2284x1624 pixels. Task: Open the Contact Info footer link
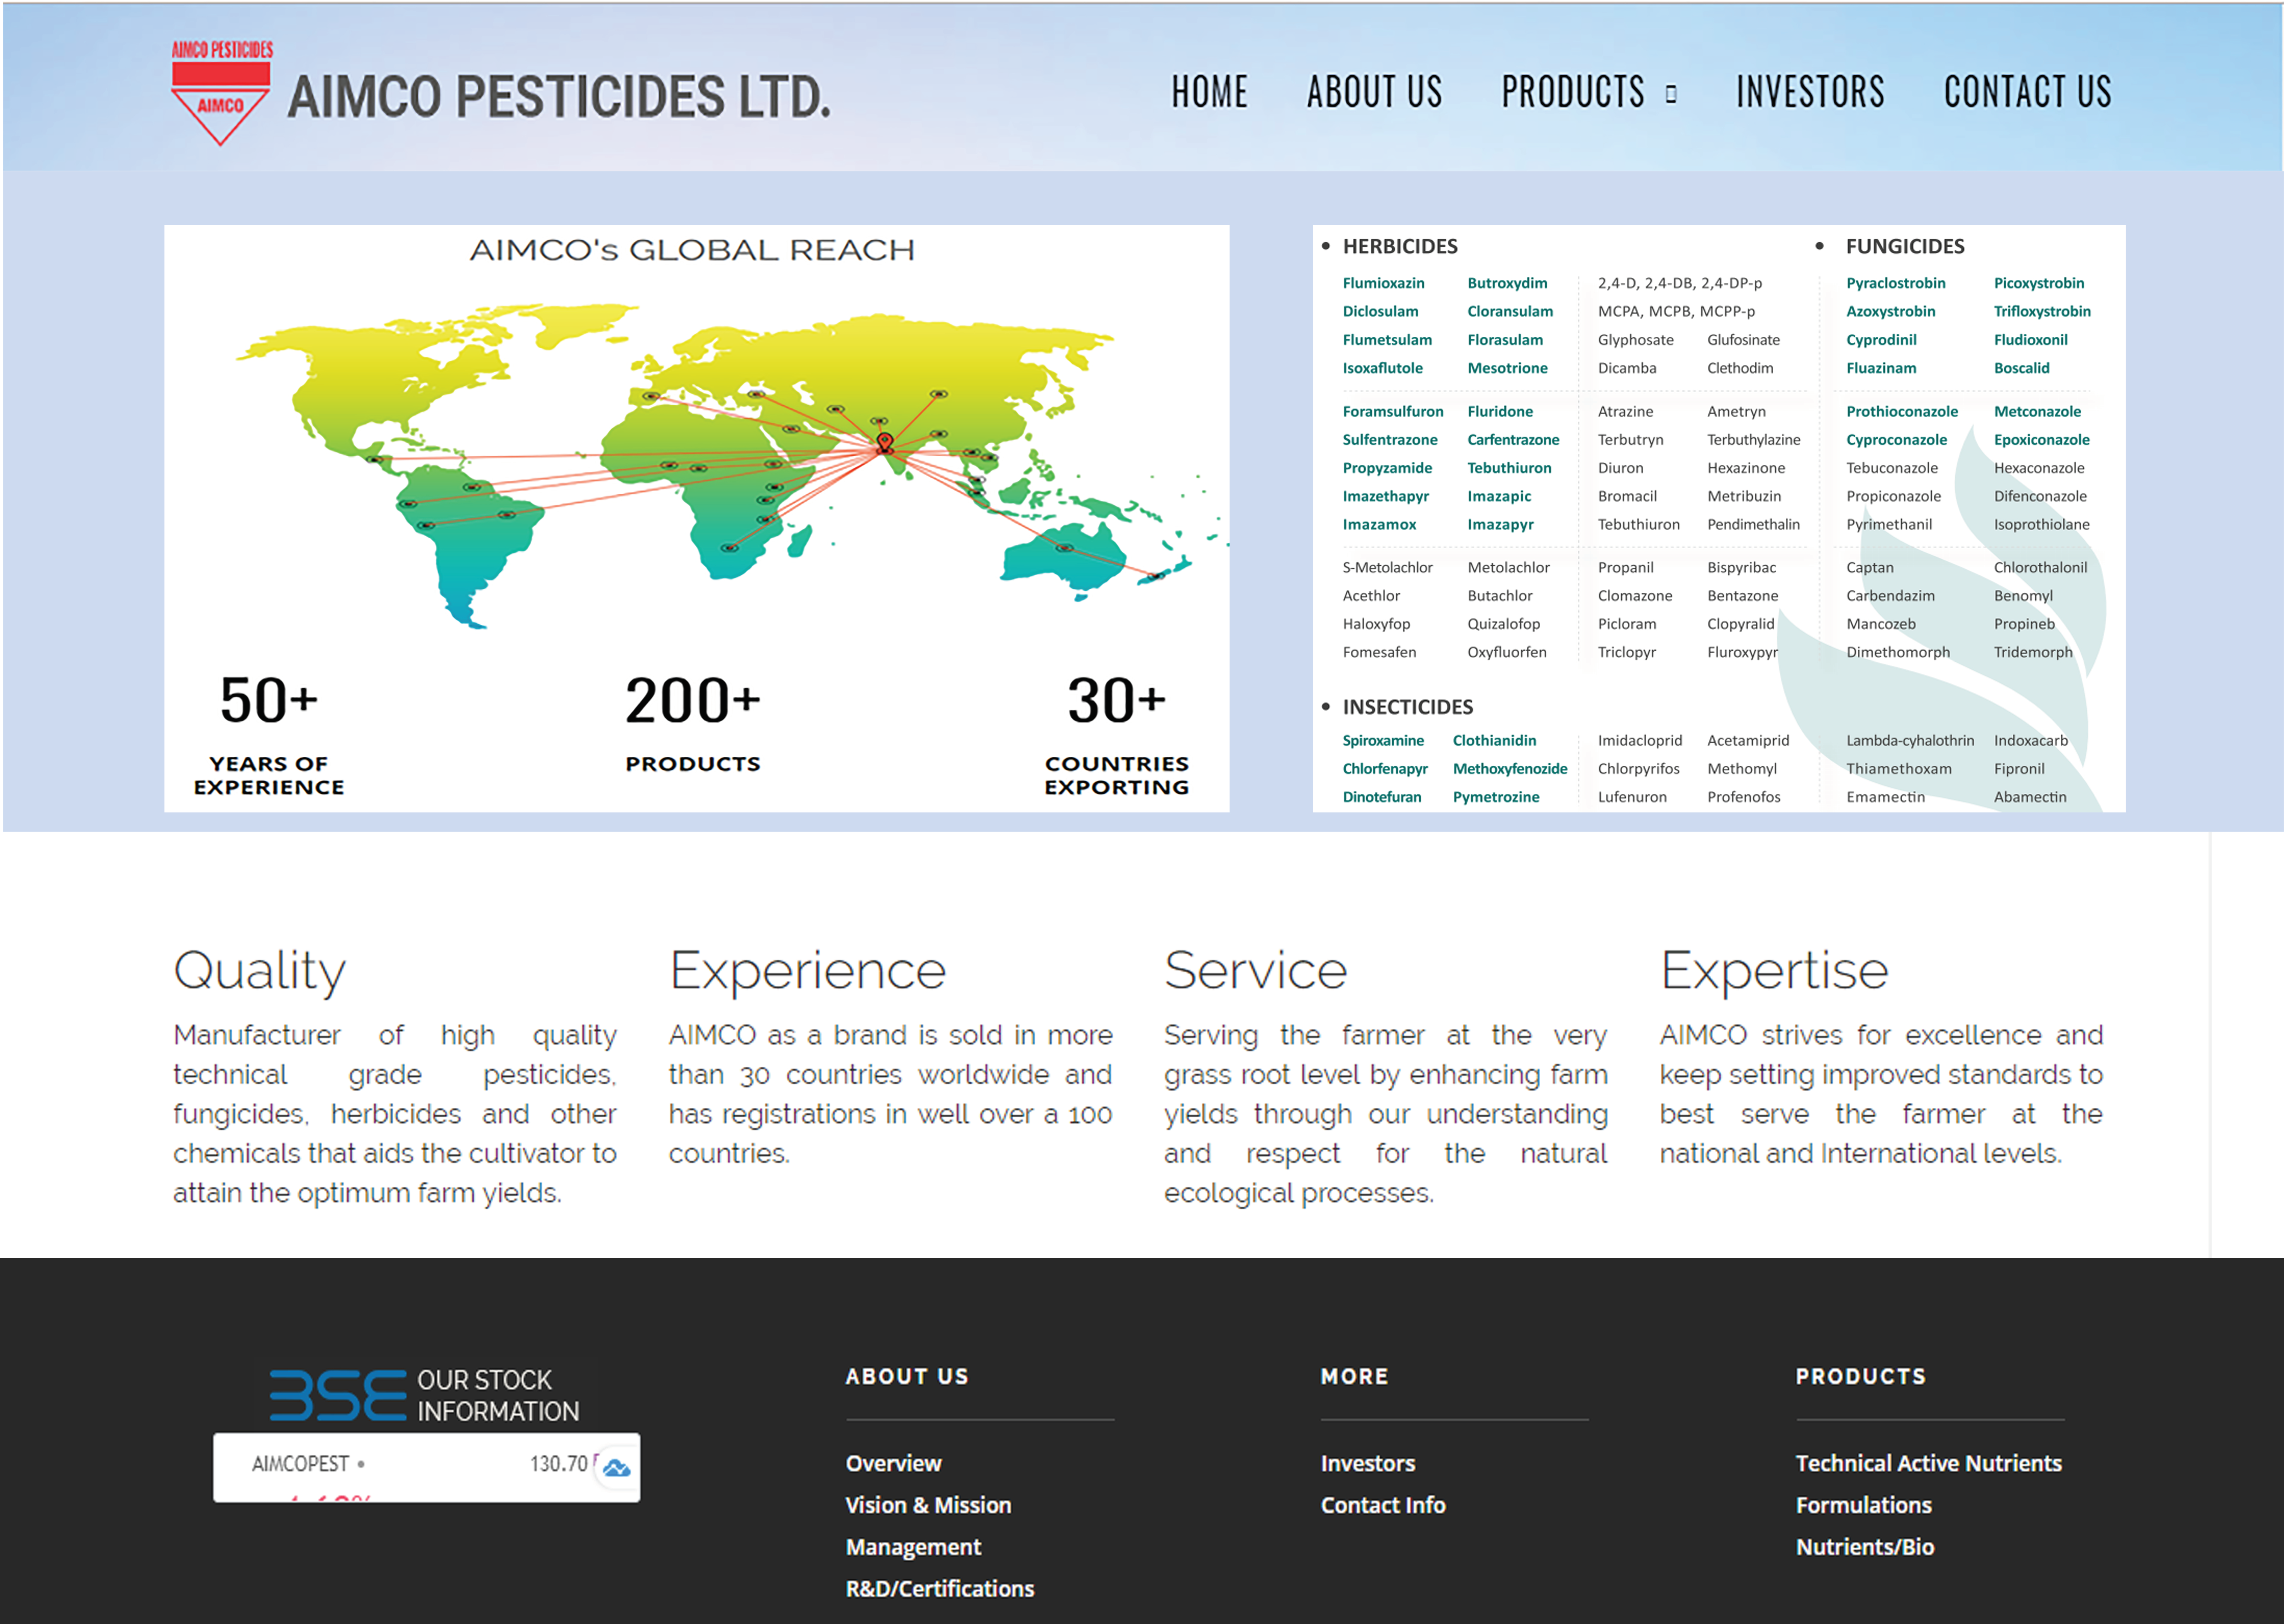point(1383,1505)
